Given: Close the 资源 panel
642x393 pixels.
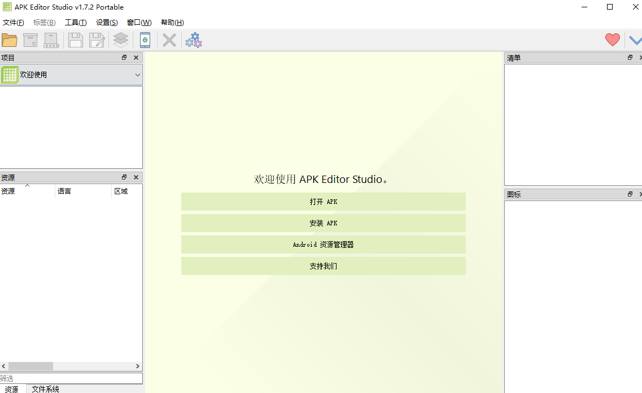Looking at the screenshot, I should click(x=136, y=177).
